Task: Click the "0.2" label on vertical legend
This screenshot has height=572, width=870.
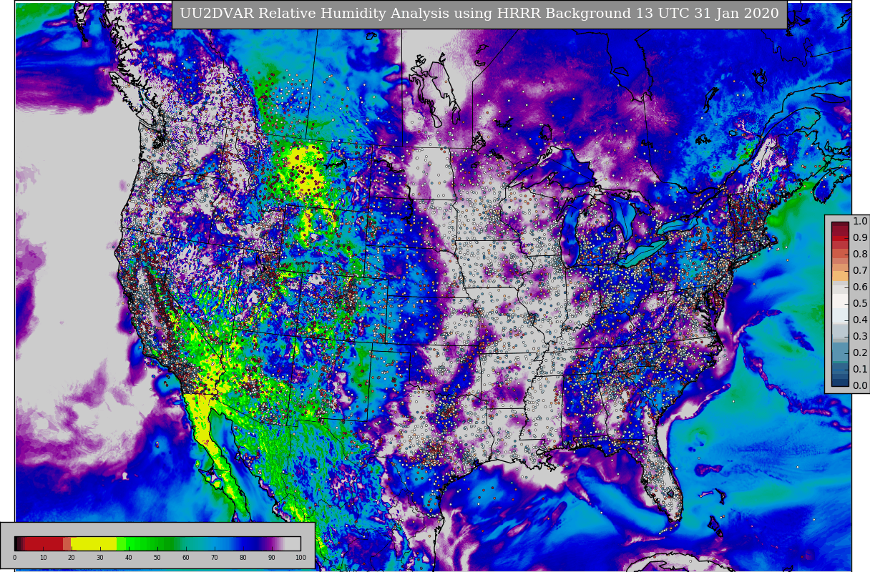Action: (860, 352)
